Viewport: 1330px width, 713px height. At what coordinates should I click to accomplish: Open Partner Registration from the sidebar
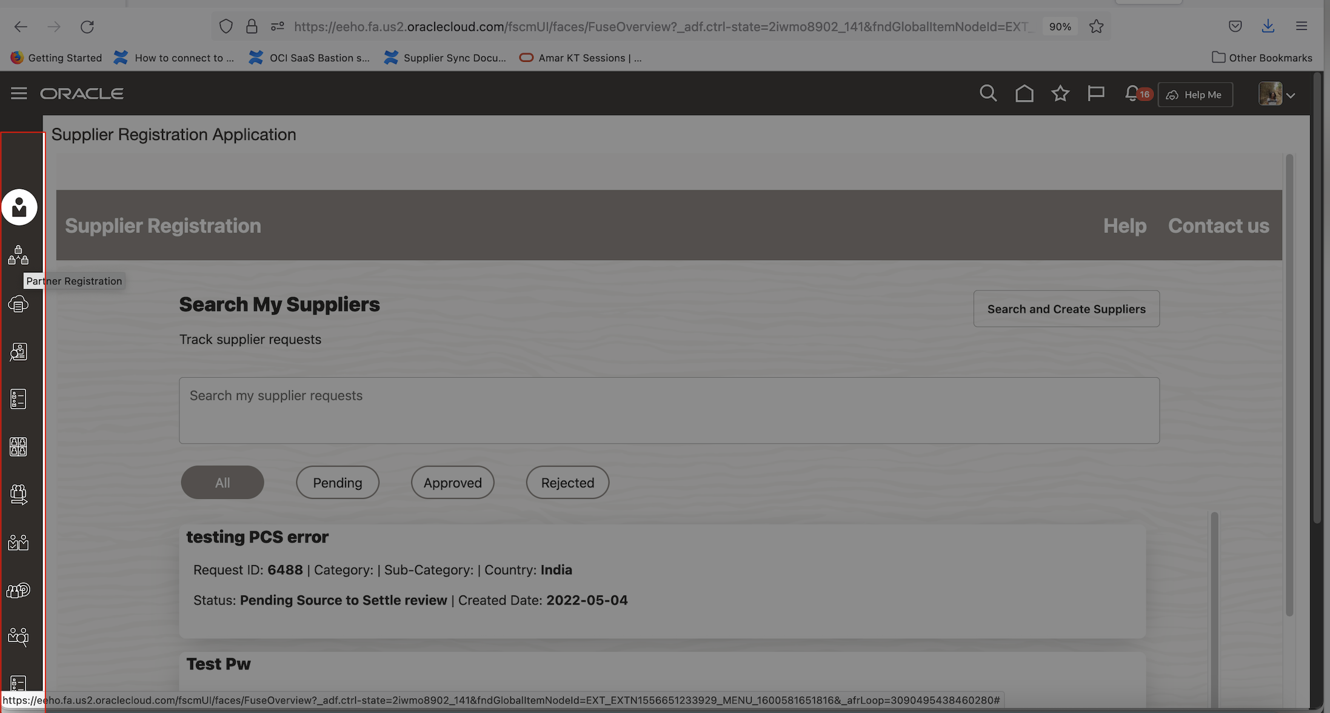(x=18, y=255)
